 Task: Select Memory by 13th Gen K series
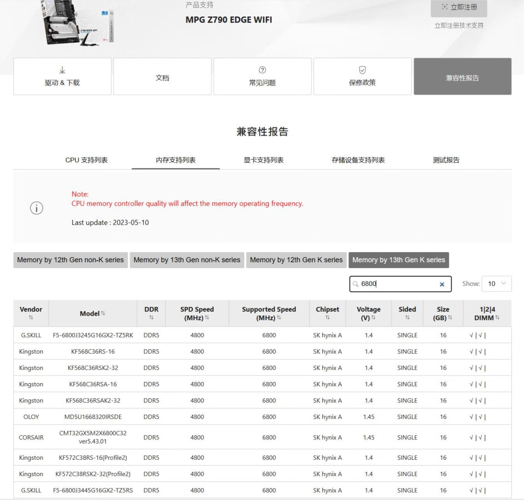(399, 260)
